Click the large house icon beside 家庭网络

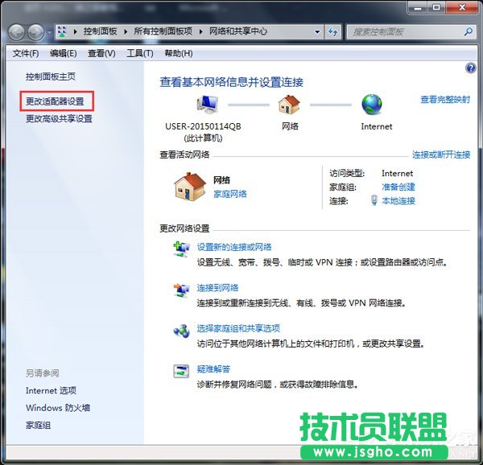190,187
